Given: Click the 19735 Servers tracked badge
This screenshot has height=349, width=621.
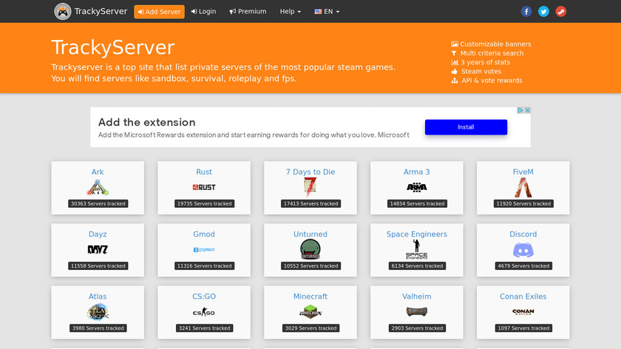Looking at the screenshot, I should 204,203.
